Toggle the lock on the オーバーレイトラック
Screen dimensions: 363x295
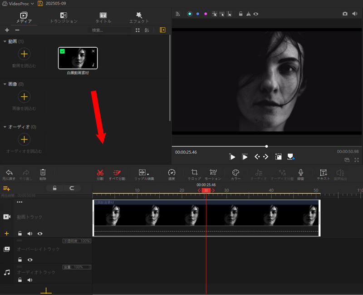click(x=20, y=260)
